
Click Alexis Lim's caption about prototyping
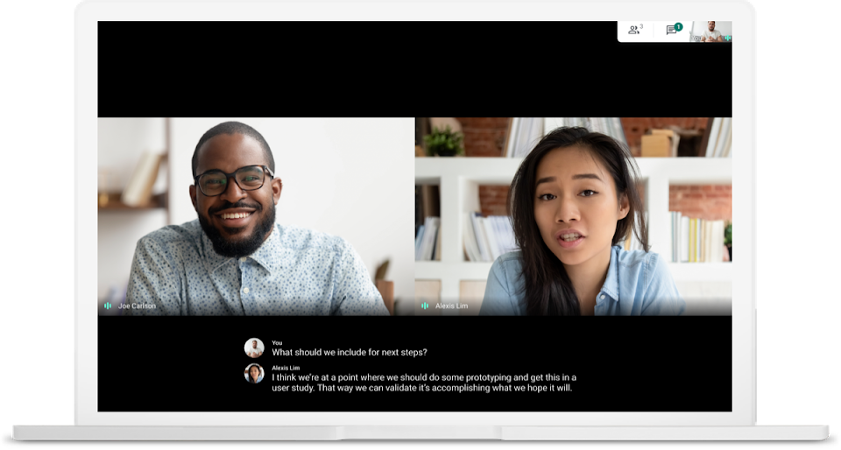tap(424, 383)
